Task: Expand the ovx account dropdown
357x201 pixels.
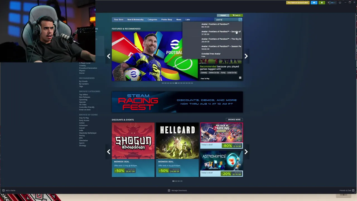Action: click(x=333, y=3)
